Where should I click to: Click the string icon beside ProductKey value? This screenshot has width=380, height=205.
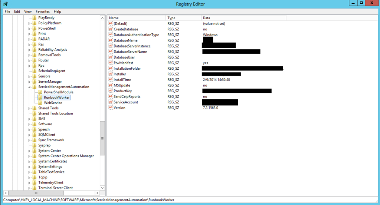pyautogui.click(x=111, y=91)
